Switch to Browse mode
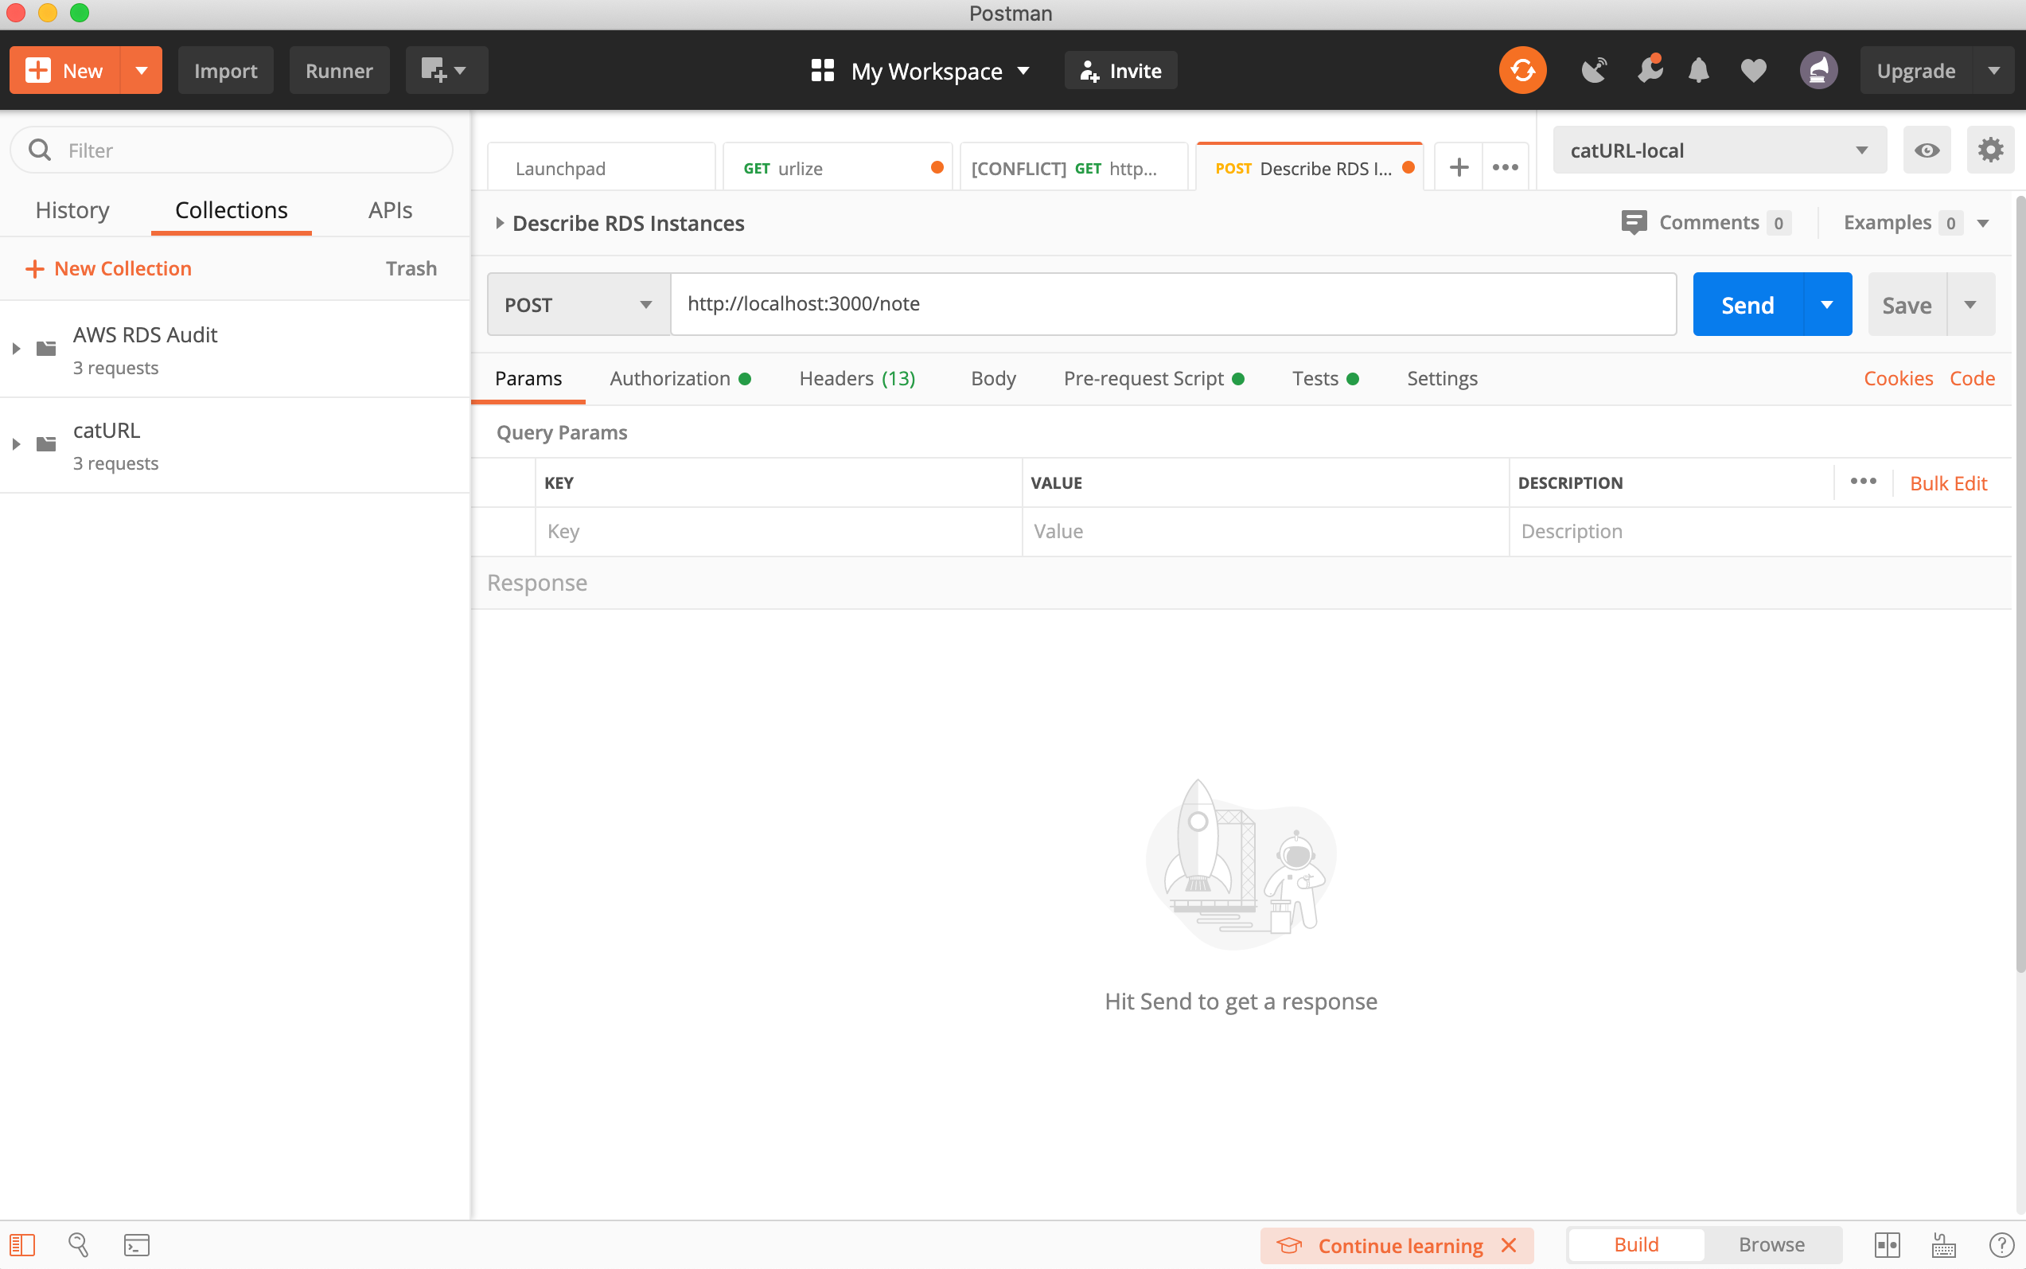The height and width of the screenshot is (1269, 2026). (1771, 1244)
